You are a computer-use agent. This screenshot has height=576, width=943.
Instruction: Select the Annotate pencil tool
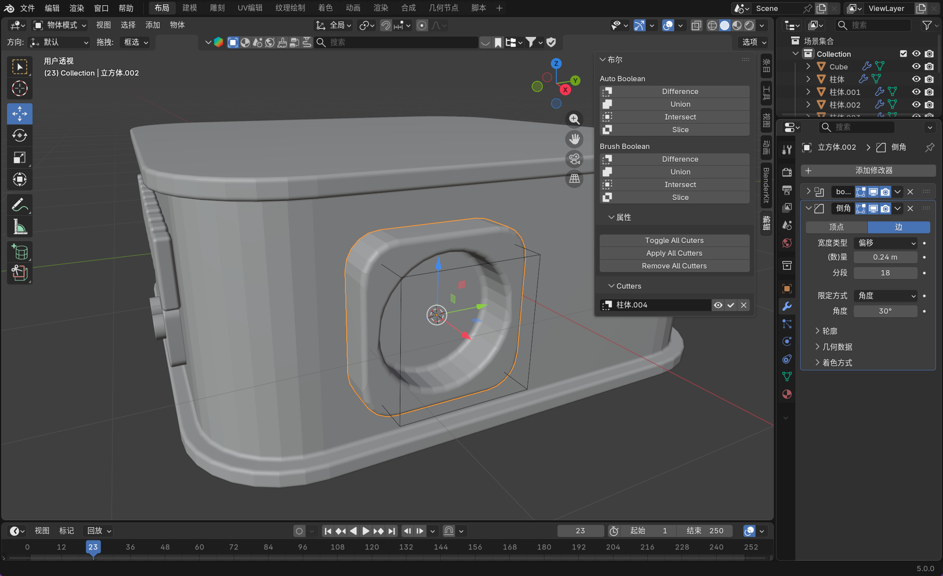(19, 205)
